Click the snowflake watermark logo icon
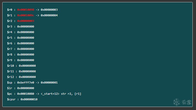 (x=177, y=102)
